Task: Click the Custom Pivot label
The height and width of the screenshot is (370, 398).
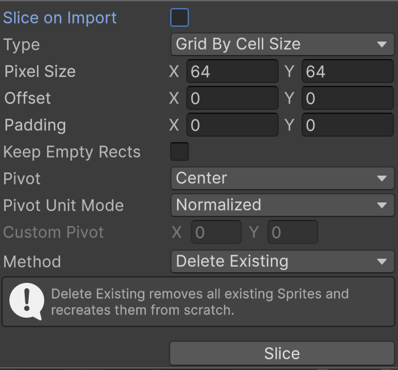Action: pyautogui.click(x=54, y=232)
